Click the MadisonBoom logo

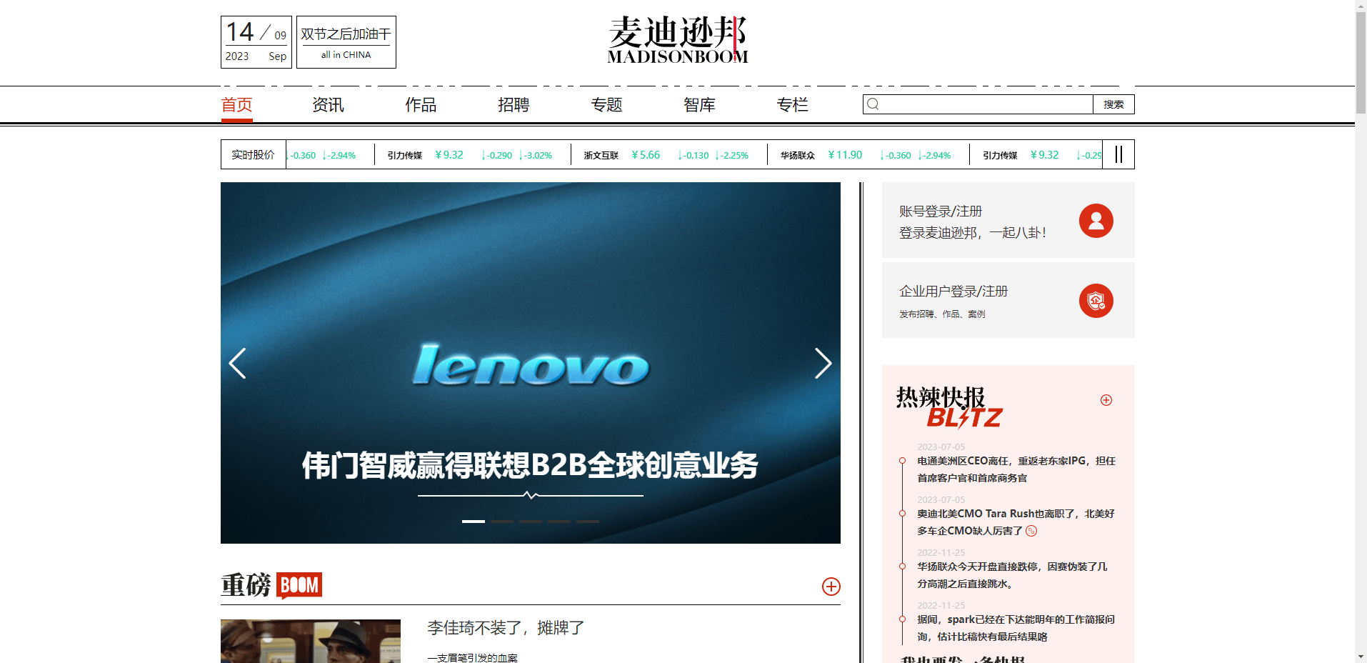tap(677, 40)
